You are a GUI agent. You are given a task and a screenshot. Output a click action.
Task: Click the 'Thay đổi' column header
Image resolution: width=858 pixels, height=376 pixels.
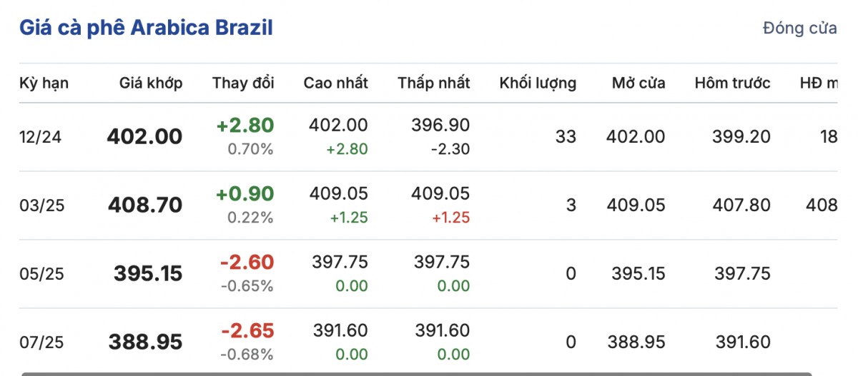243,83
